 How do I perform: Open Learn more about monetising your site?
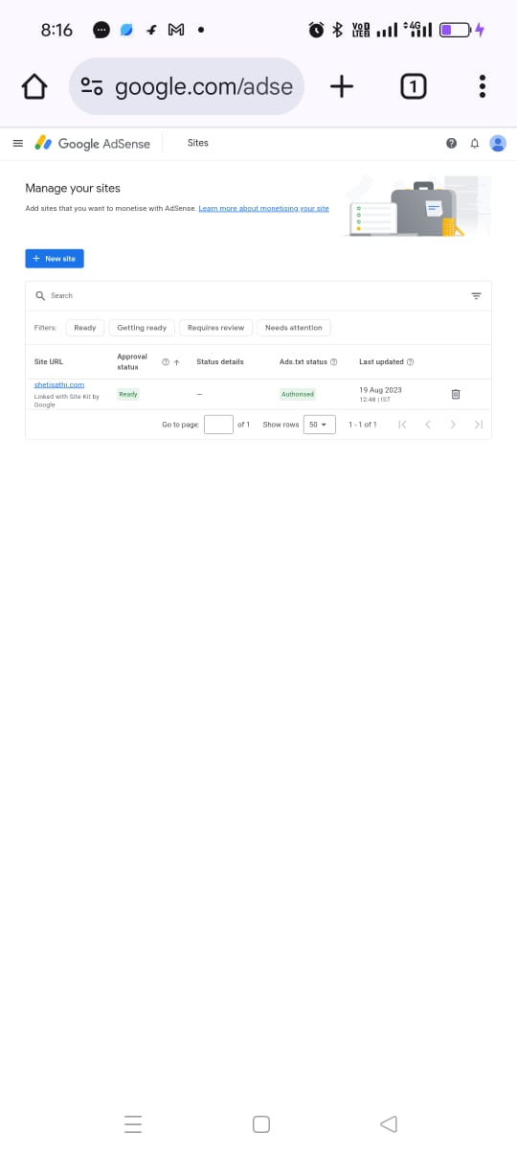point(263,208)
